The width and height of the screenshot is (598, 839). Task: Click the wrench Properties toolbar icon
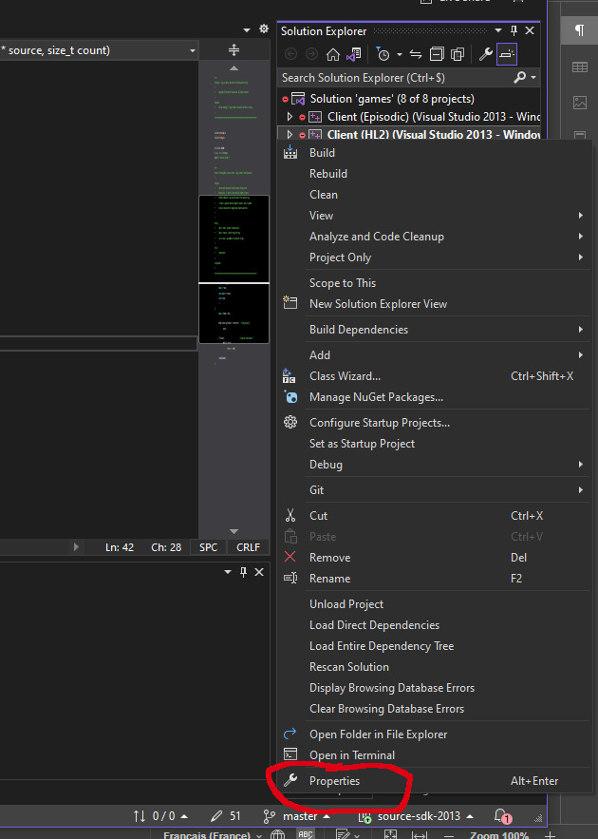click(x=485, y=55)
